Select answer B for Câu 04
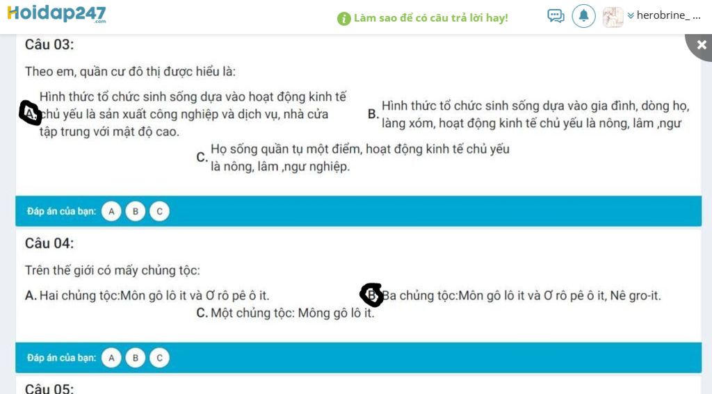 tap(136, 358)
